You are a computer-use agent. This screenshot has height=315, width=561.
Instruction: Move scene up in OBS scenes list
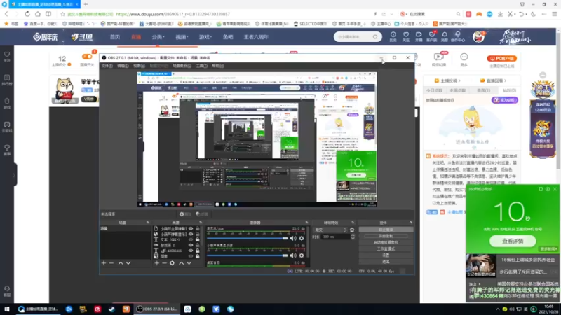121,263
